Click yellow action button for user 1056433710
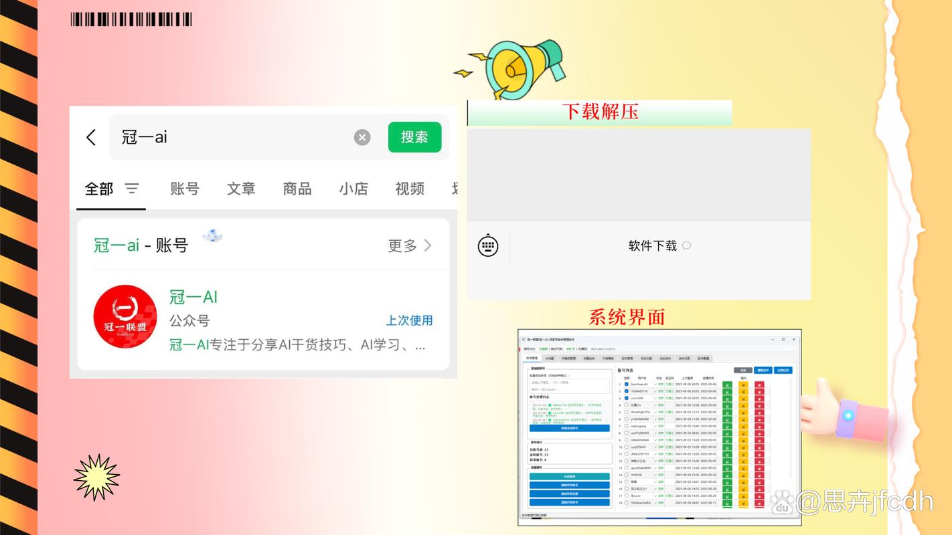Viewport: 952px width, 535px height. tap(743, 391)
